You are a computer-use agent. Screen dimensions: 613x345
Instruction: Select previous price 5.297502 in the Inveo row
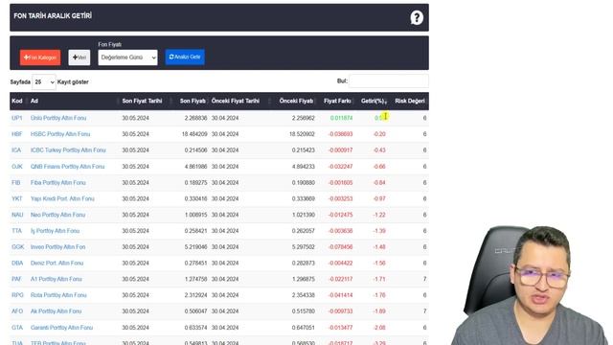pyautogui.click(x=303, y=247)
